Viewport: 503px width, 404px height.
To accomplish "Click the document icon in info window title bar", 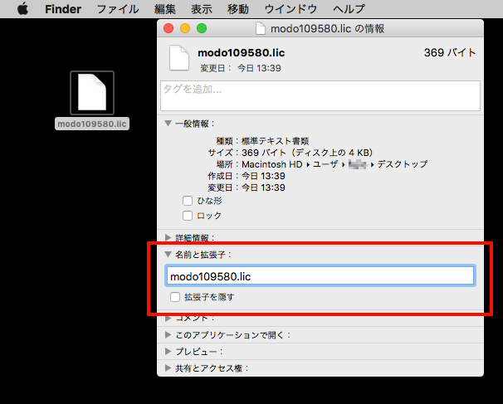I will coord(260,28).
